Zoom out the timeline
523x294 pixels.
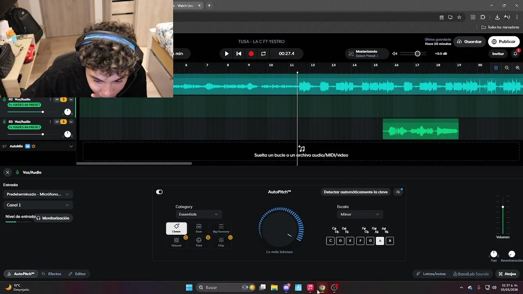507,68
